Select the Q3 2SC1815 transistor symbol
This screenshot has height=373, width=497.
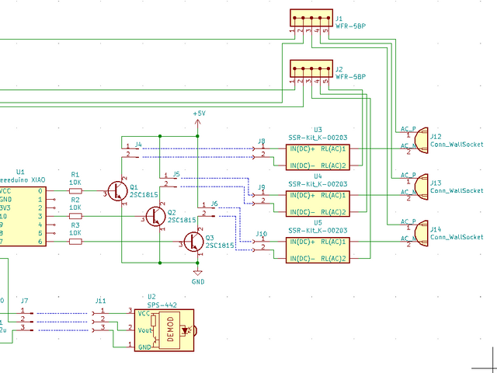[193, 242]
